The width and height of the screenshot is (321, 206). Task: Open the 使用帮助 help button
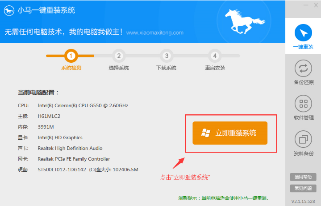coord(303,177)
